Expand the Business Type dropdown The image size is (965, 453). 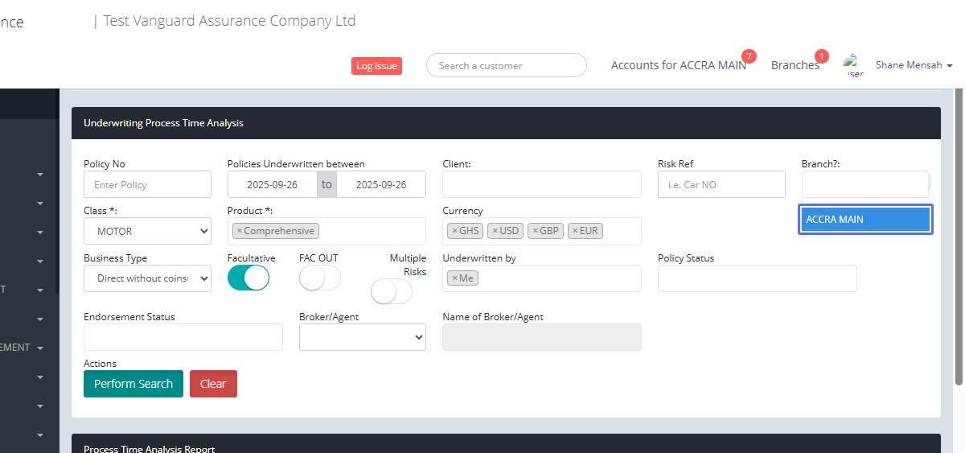[147, 278]
